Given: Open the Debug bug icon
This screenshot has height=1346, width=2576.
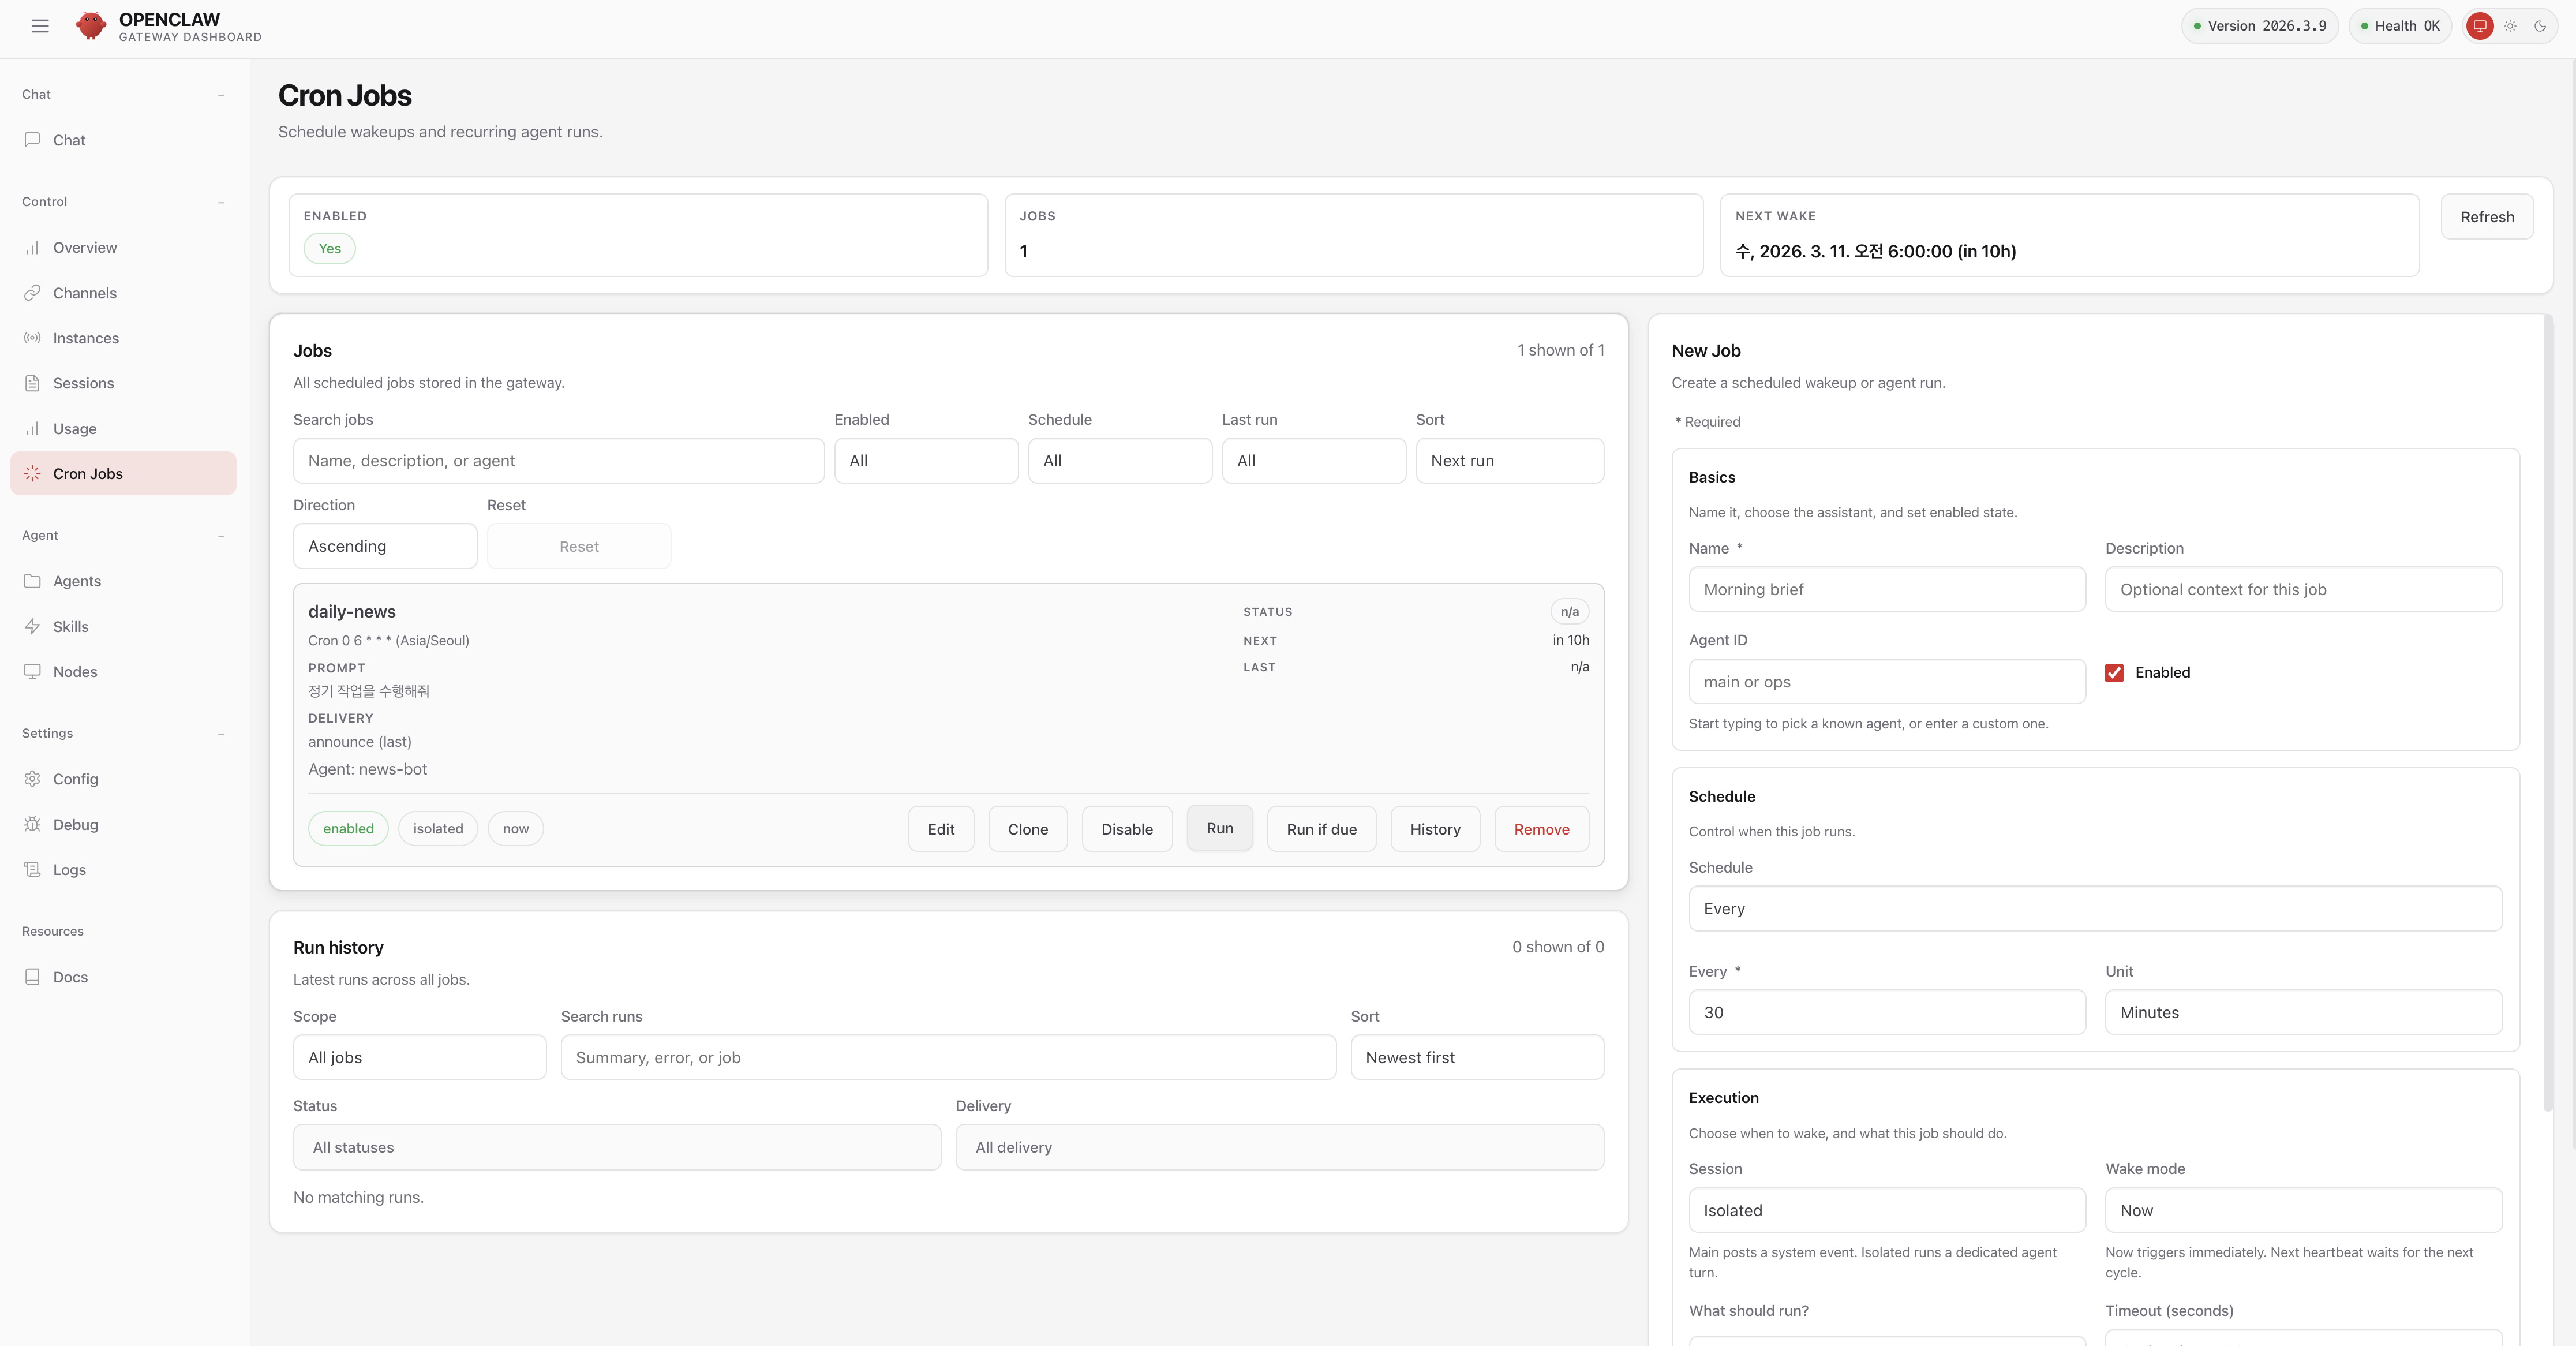Looking at the screenshot, I should click(x=32, y=824).
